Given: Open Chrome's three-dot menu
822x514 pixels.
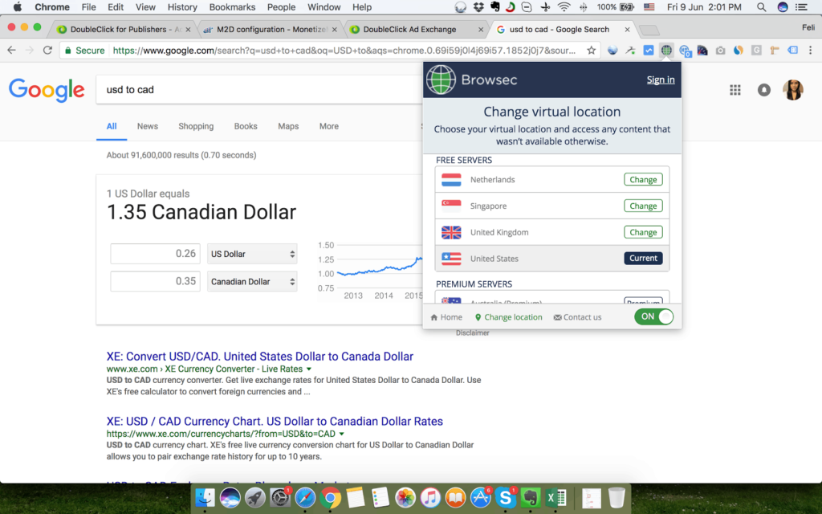Looking at the screenshot, I should coord(809,50).
